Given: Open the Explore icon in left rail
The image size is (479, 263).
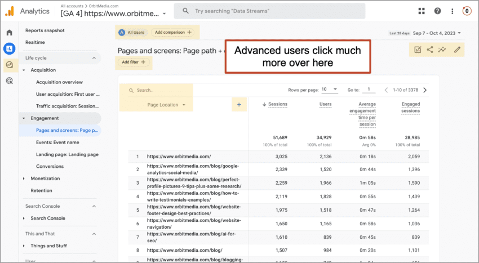Looking at the screenshot, I should click(10, 65).
